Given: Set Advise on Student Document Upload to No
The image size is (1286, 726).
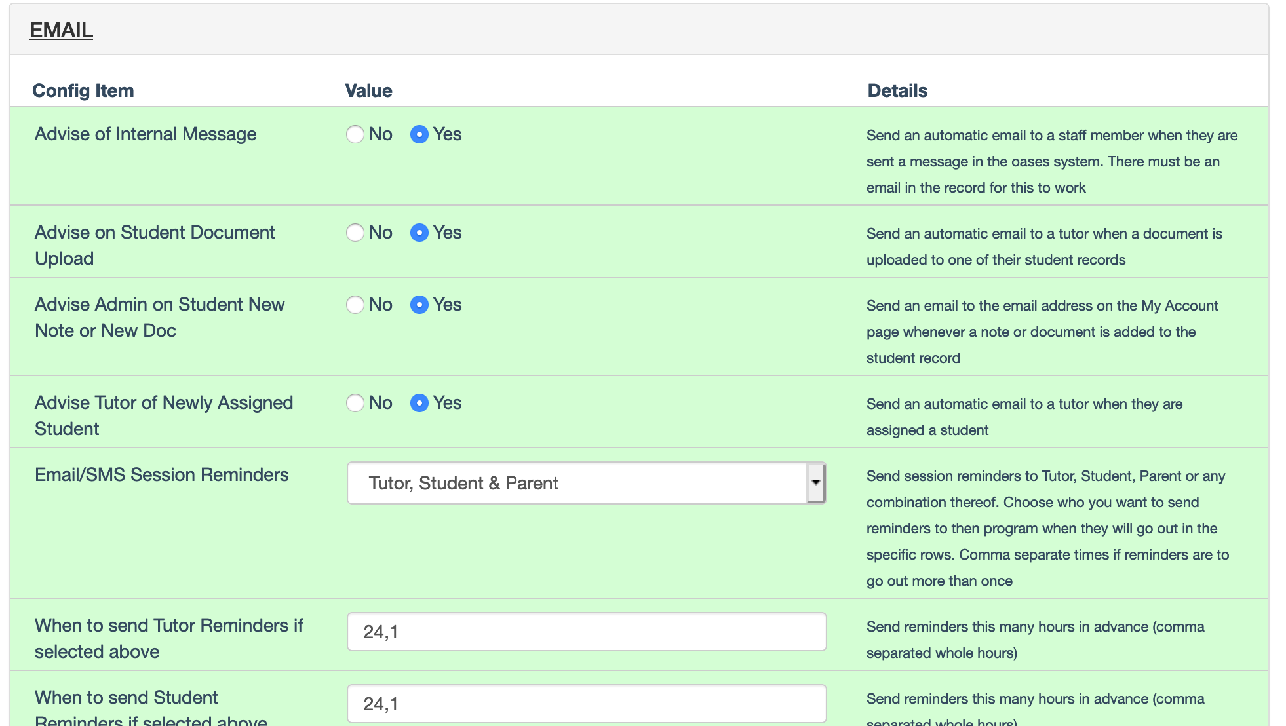Looking at the screenshot, I should [x=355, y=233].
